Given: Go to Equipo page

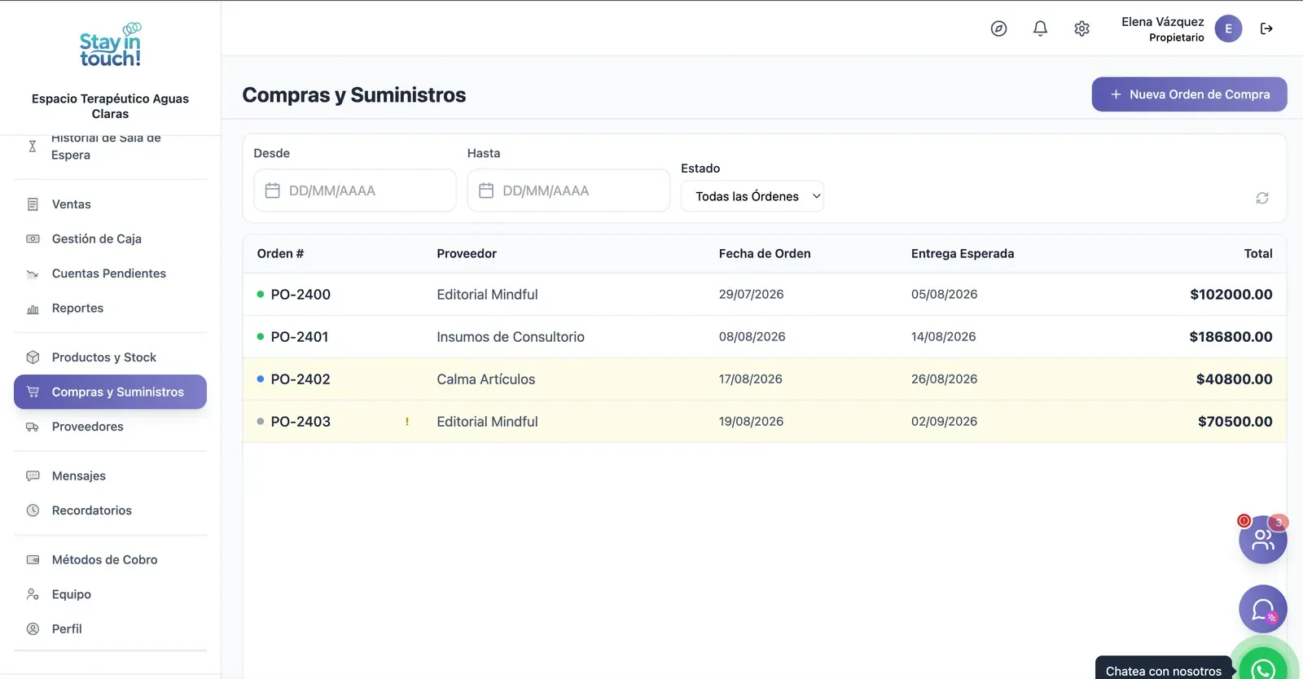Looking at the screenshot, I should 110,594.
